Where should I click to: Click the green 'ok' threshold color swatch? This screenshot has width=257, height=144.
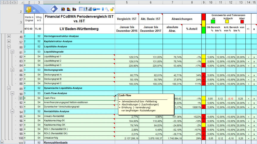point(213,21)
